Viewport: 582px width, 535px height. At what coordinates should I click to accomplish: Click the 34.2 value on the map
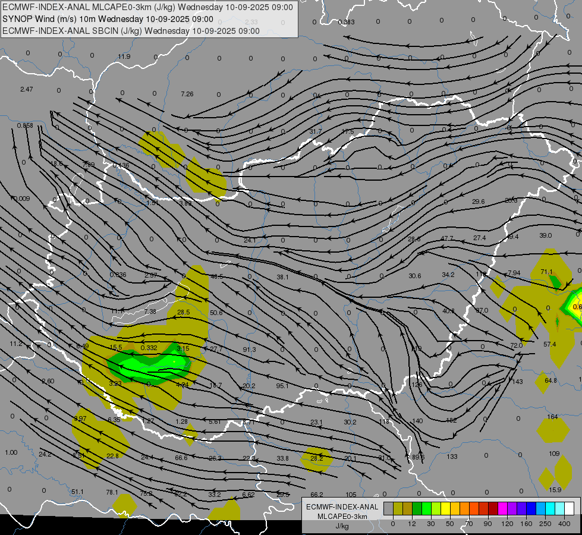pyautogui.click(x=448, y=275)
